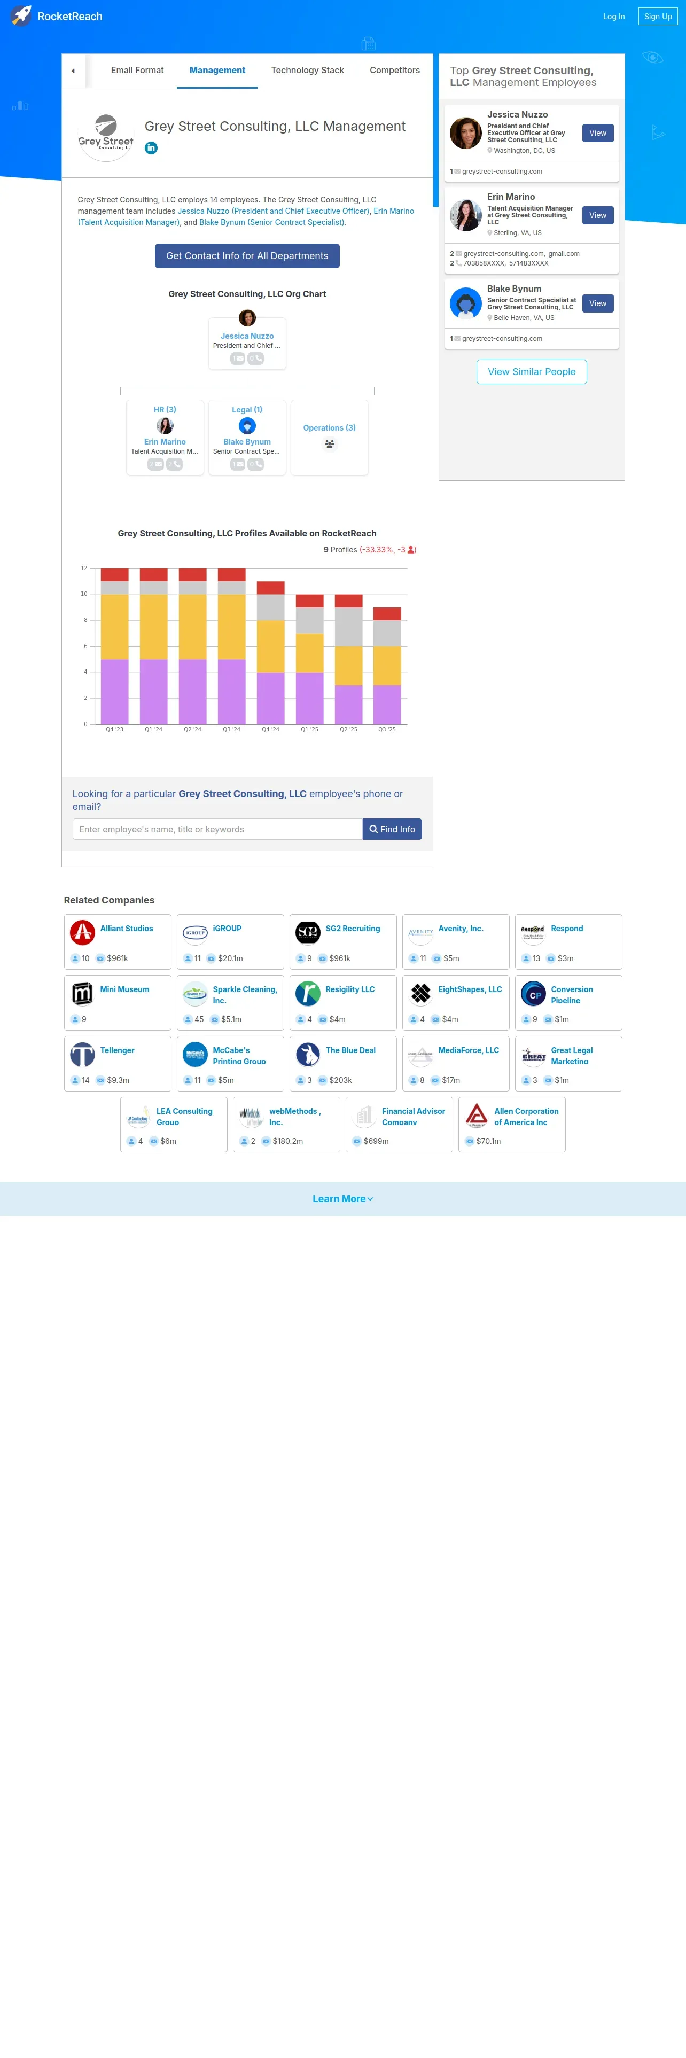Click the RocketReach rocket logo
686x2058 pixels.
pyautogui.click(x=21, y=15)
